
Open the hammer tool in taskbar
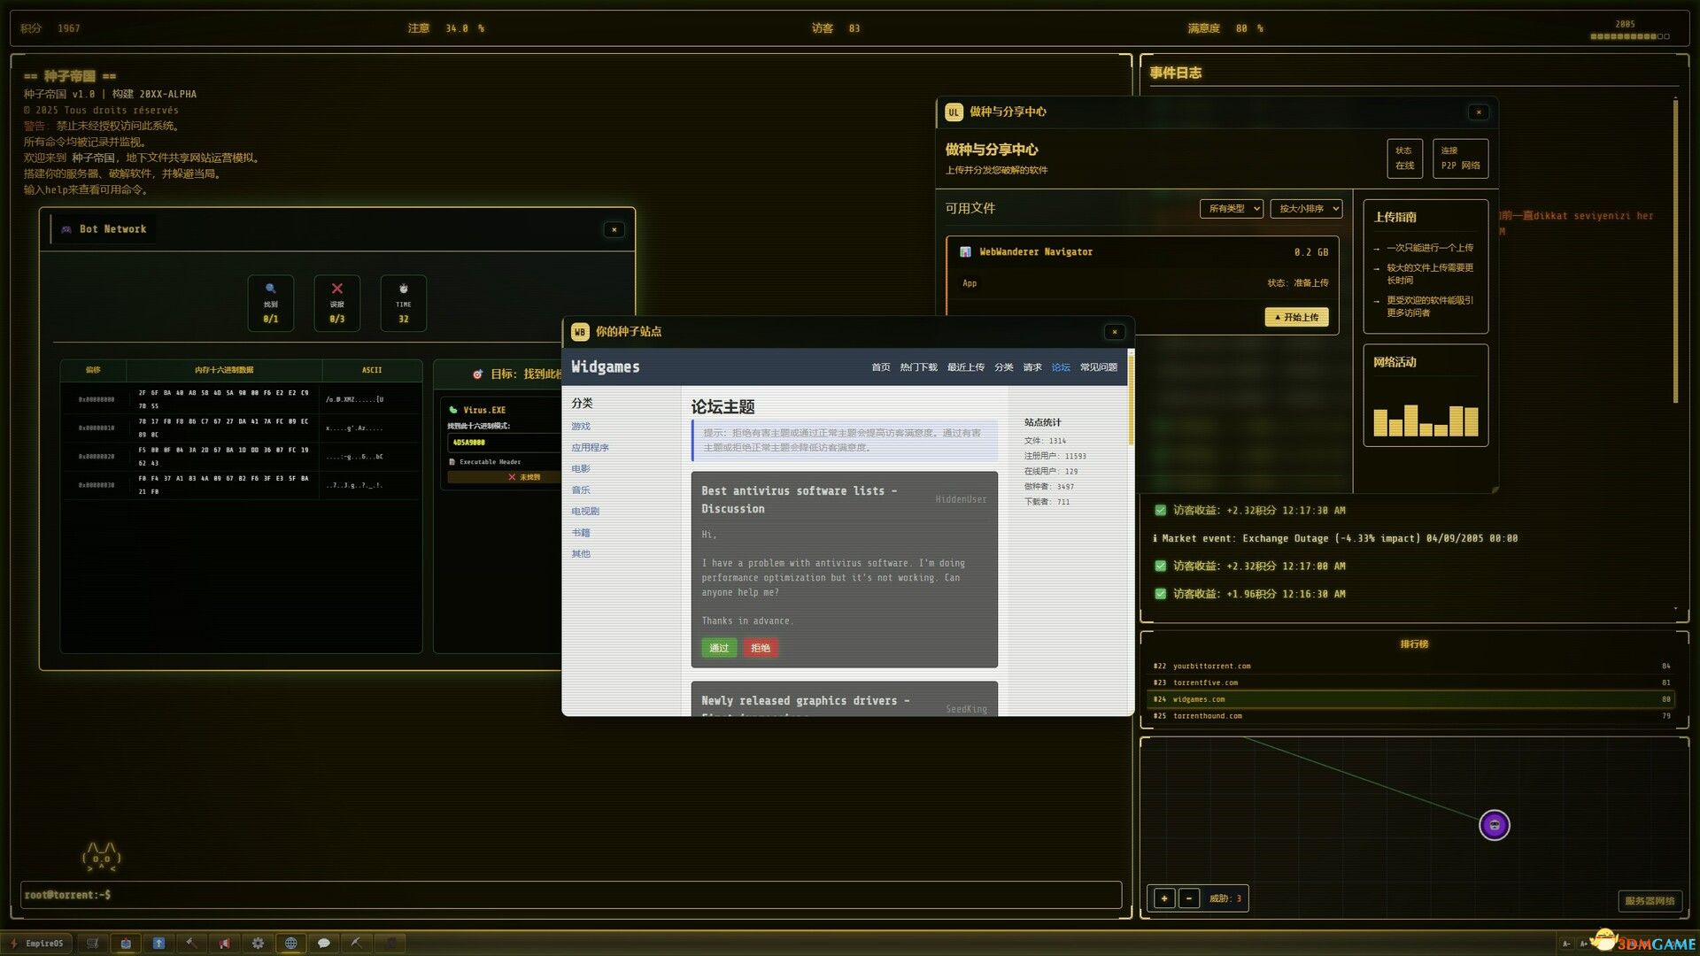point(191,944)
